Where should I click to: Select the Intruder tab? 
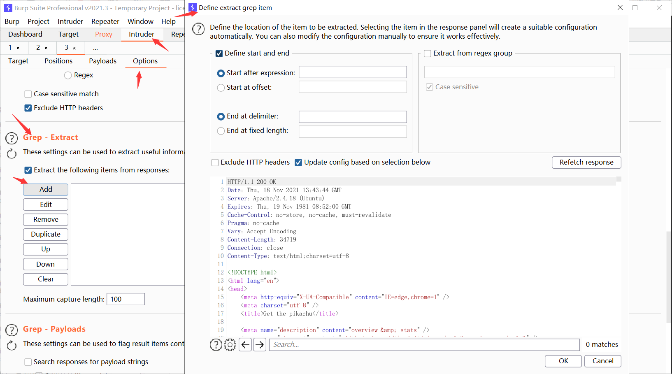[x=142, y=34]
